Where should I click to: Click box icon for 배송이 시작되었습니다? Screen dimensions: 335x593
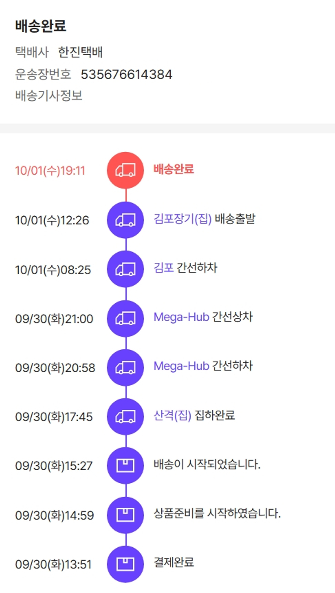(126, 466)
